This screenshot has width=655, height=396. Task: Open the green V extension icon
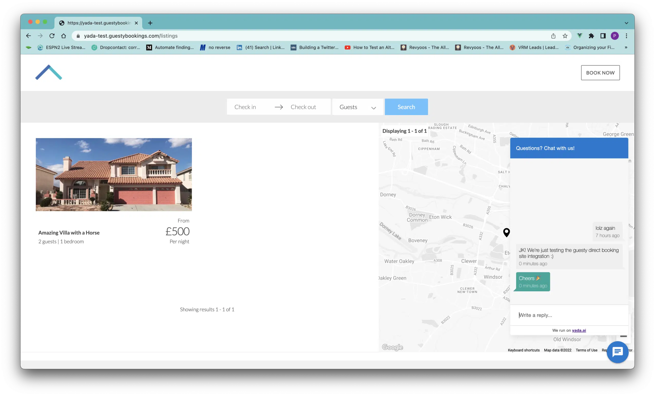(x=580, y=36)
